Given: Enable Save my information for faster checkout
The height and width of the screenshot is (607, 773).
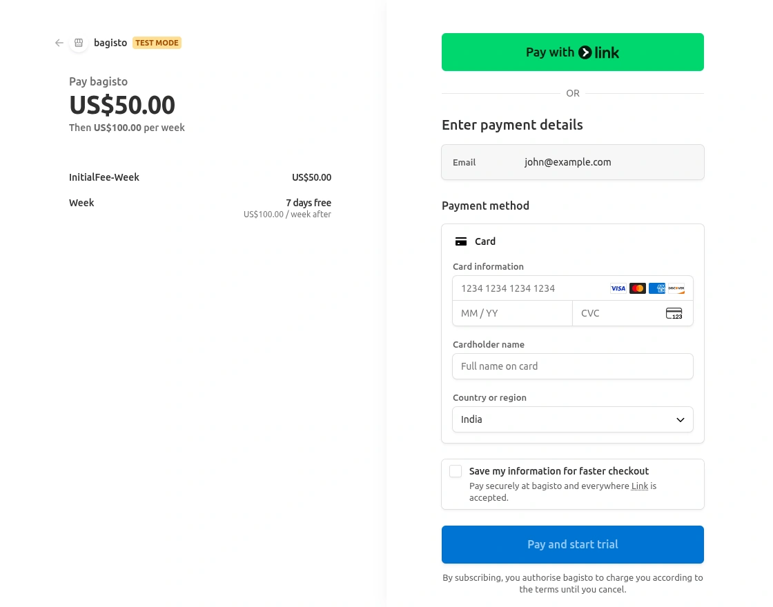Looking at the screenshot, I should [456, 471].
